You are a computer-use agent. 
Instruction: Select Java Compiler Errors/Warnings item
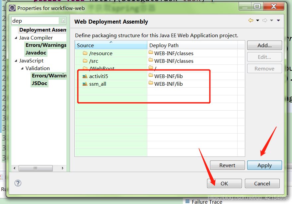click(x=46, y=45)
